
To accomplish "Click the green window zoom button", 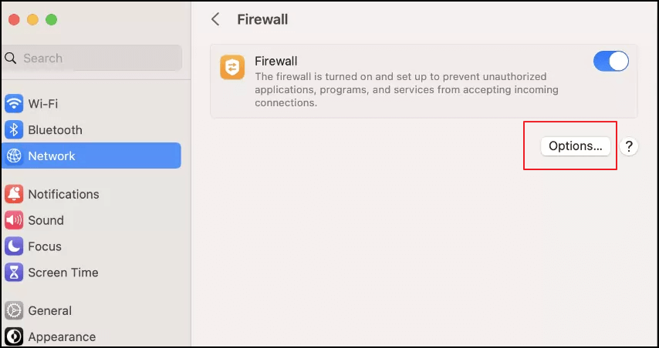I will 51,19.
